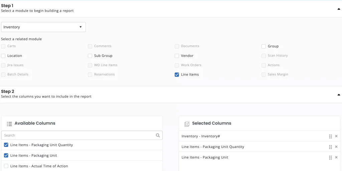Grab drag handle for Line Items - Packaging Unit

tap(330, 158)
